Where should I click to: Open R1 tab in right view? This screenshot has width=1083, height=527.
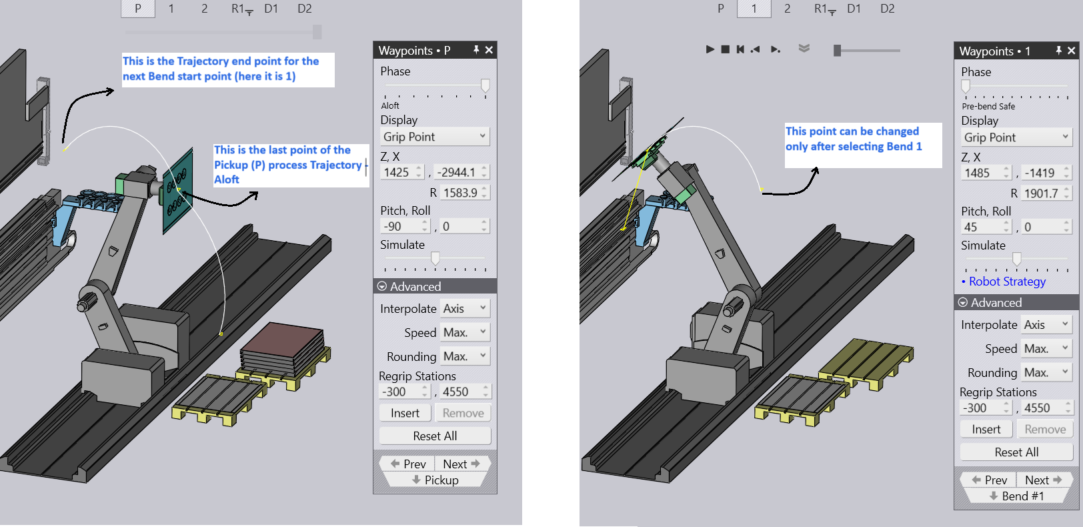tap(825, 9)
